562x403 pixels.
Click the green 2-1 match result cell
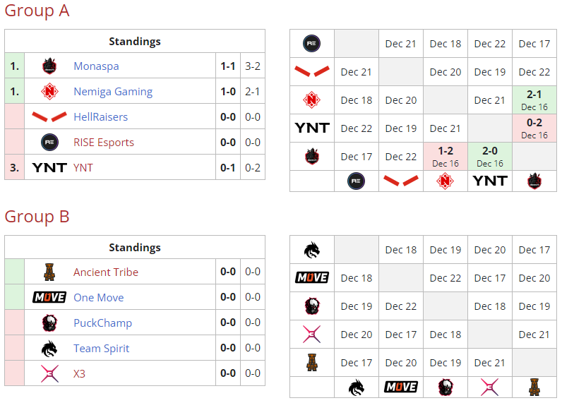534,100
